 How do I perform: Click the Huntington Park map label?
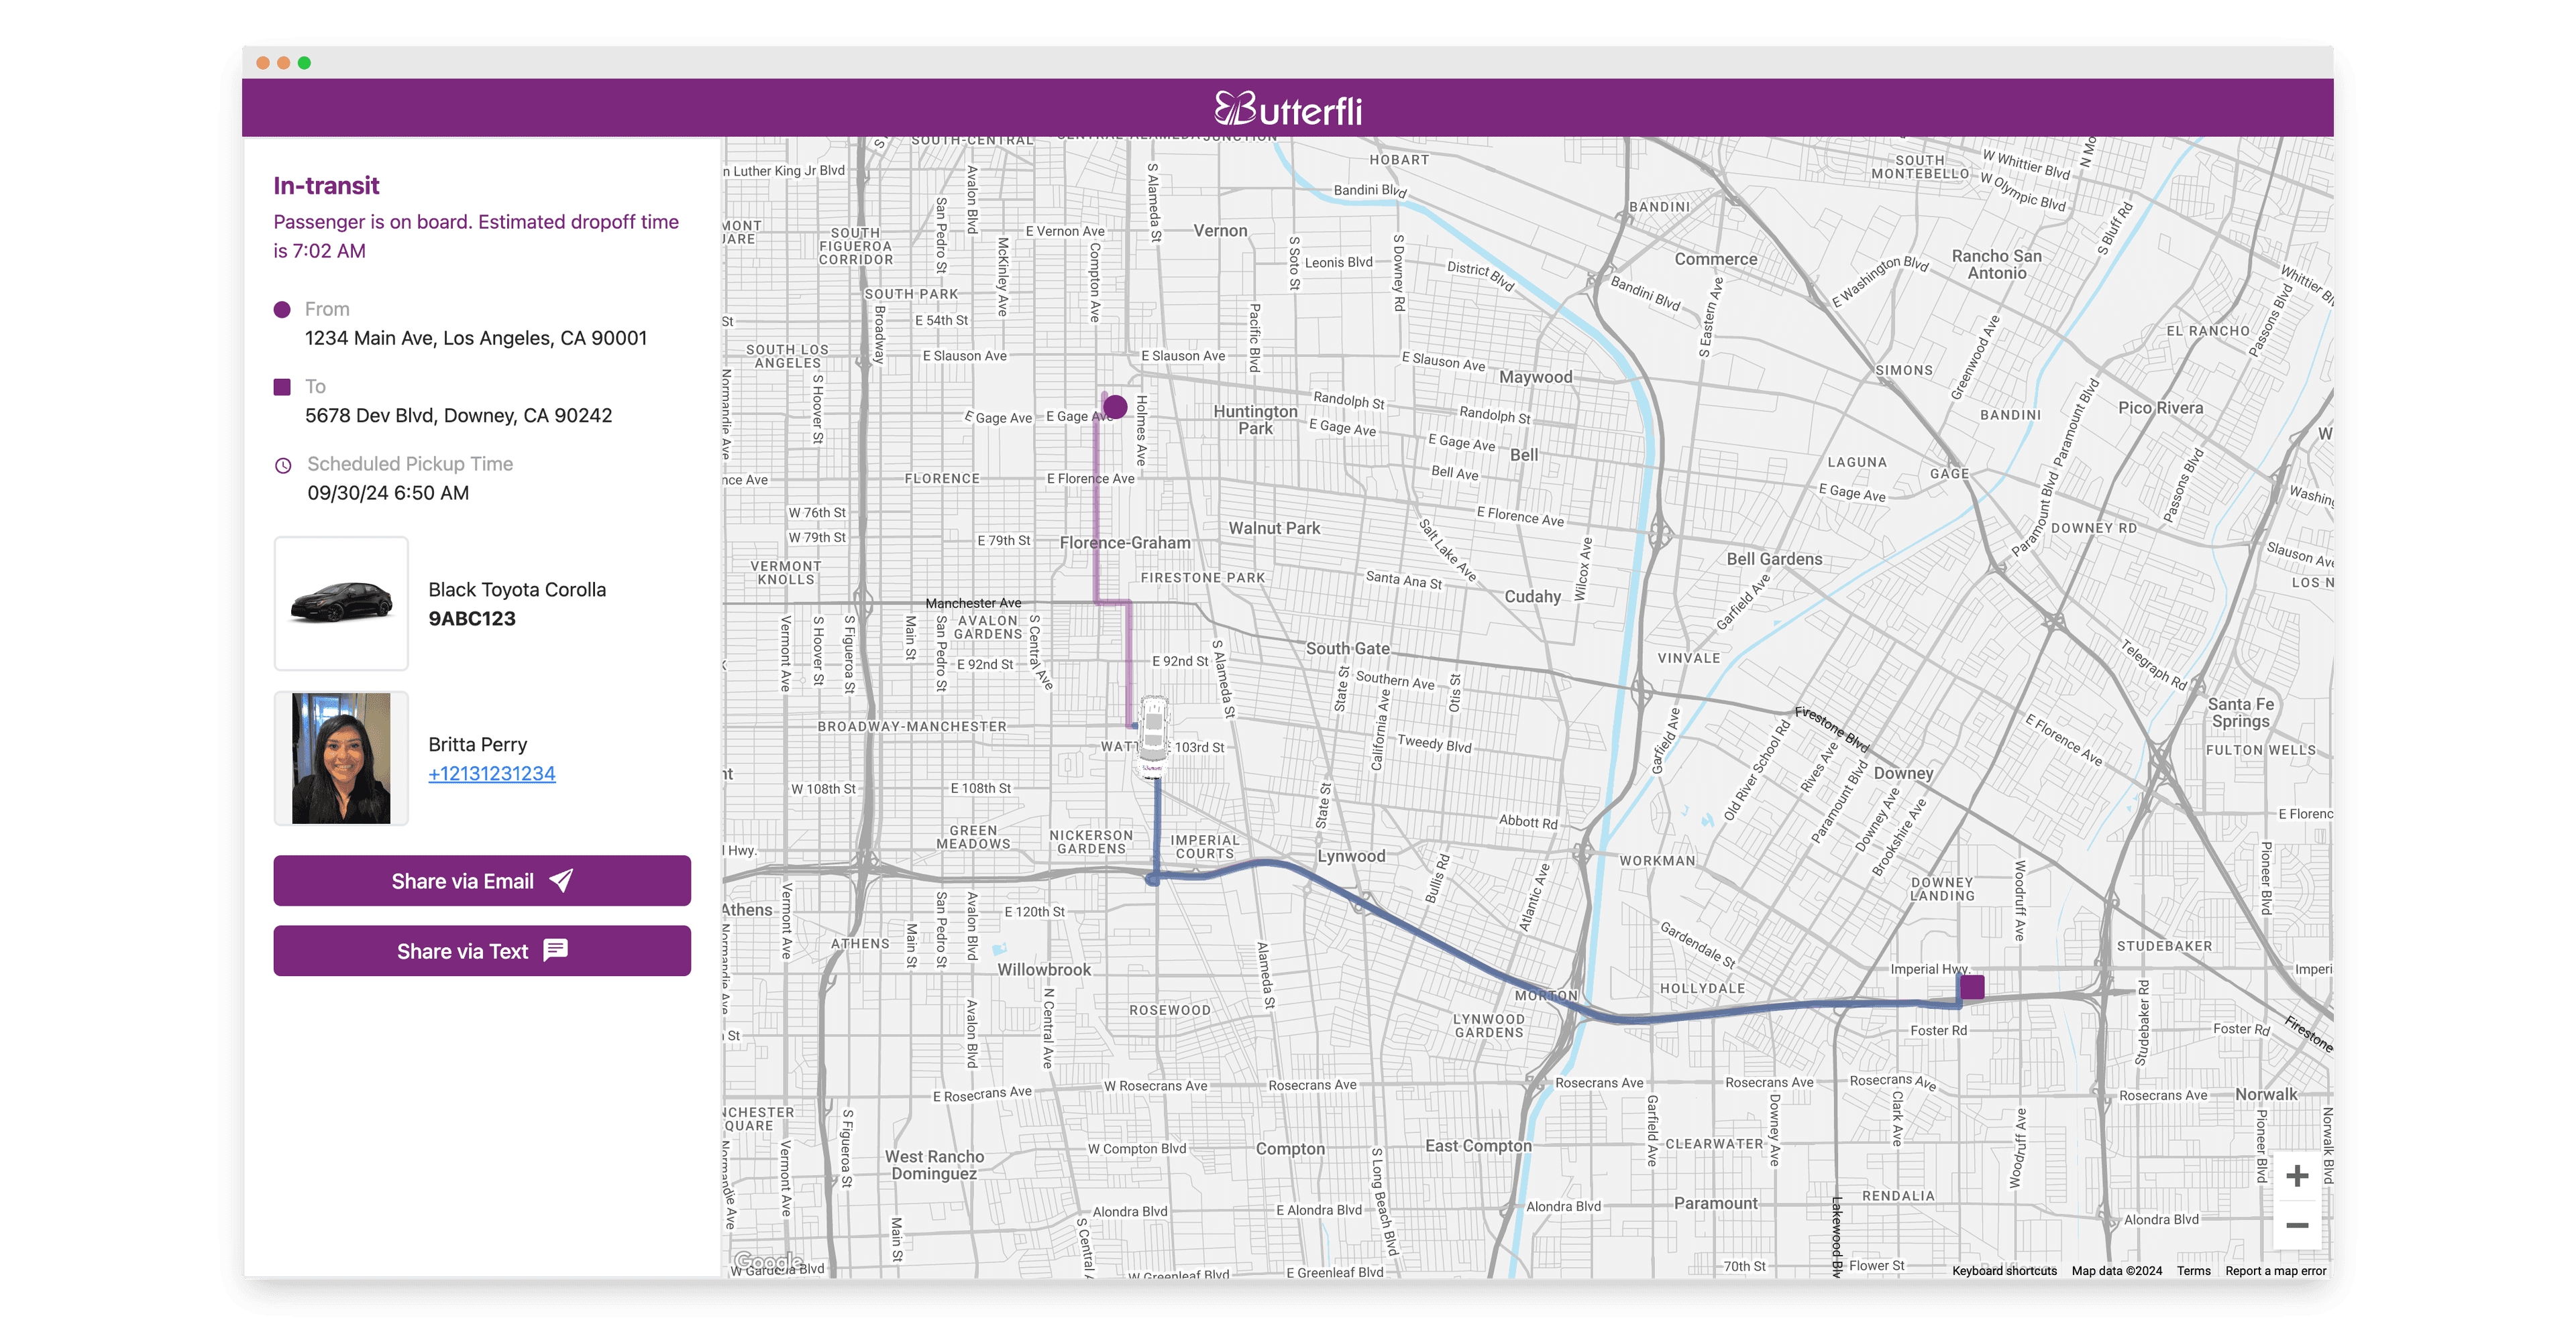[x=1255, y=420]
